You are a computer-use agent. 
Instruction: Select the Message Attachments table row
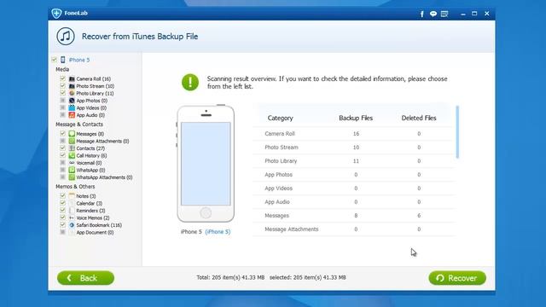(354, 229)
